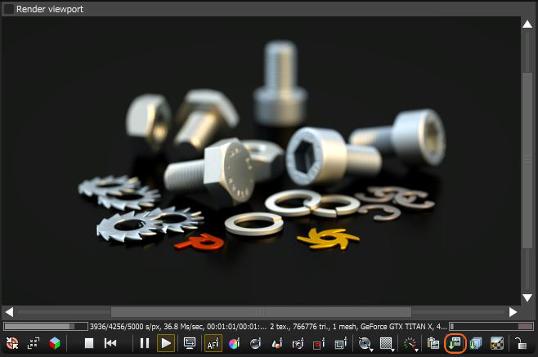Click the colored cube viewport icon
This screenshot has height=357, width=538.
point(55,344)
